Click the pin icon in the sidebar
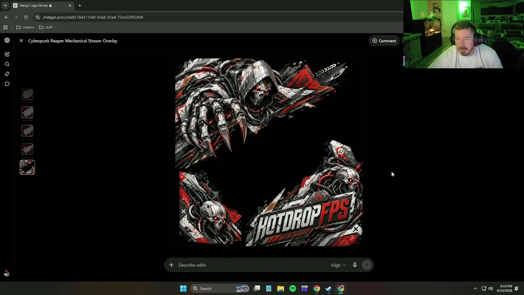This screenshot has height=295, width=524. (7, 74)
